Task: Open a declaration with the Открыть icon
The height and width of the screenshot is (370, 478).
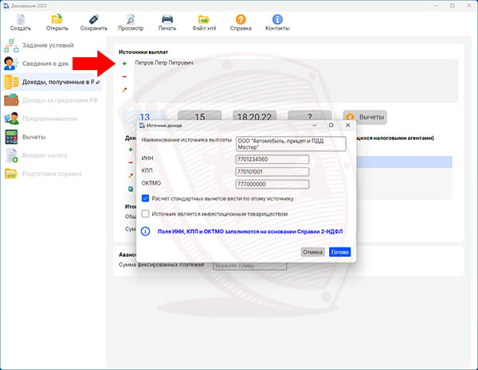Action: click(x=57, y=20)
